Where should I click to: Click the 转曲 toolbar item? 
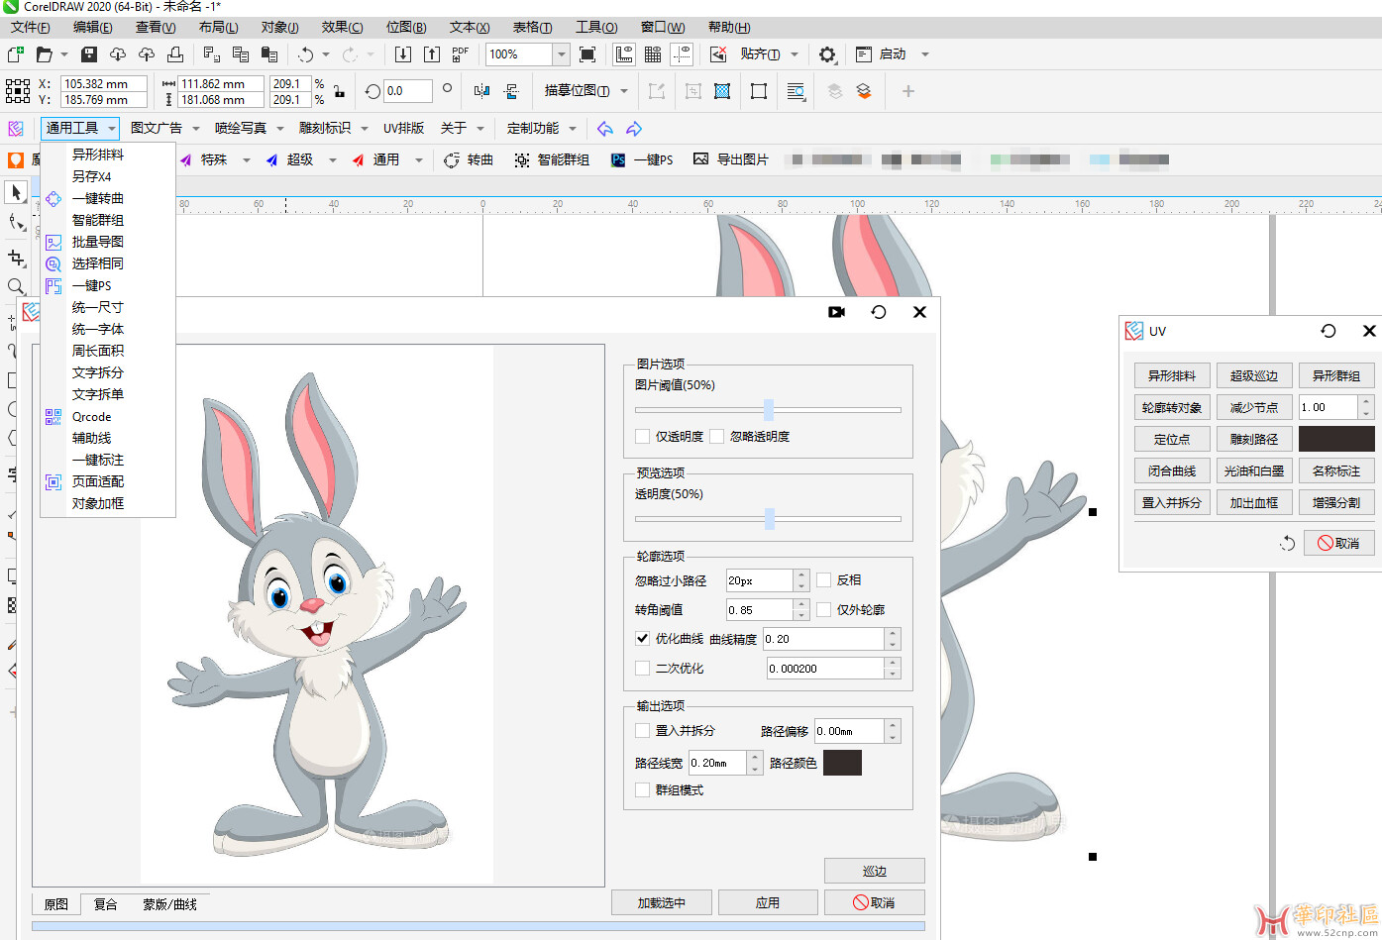coord(470,159)
